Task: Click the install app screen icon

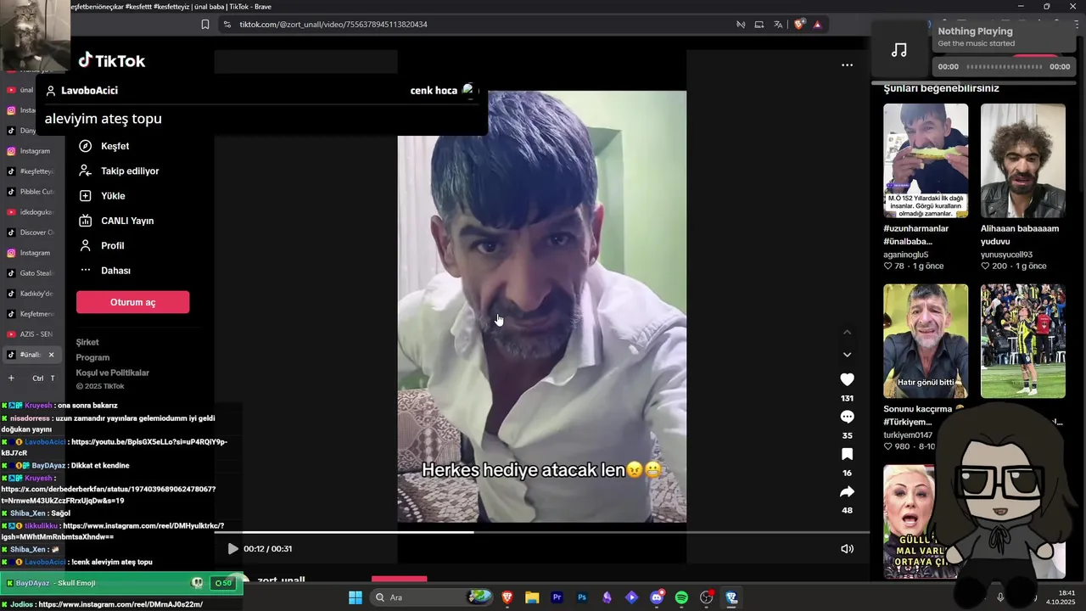Action: [759, 25]
